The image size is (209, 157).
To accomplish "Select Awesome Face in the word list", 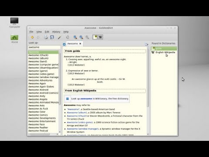I will pyautogui.click(x=43, y=124).
